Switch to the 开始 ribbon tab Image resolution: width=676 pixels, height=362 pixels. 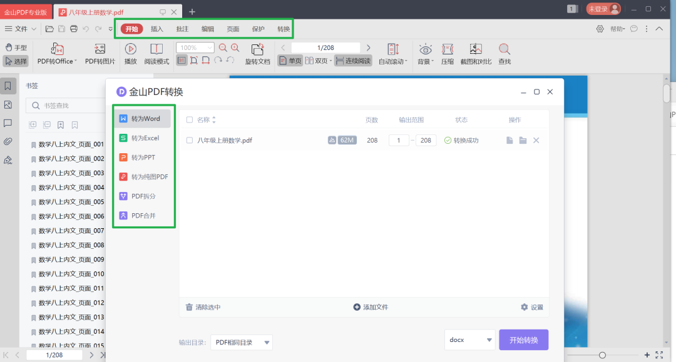[x=131, y=29]
